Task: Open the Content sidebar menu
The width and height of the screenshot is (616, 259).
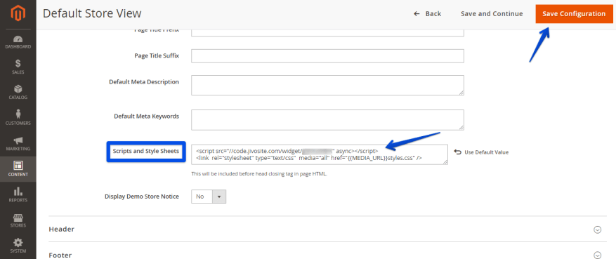Action: [18, 169]
